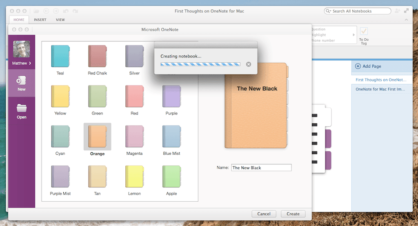Click the undo toolbar icon

tap(66, 11)
